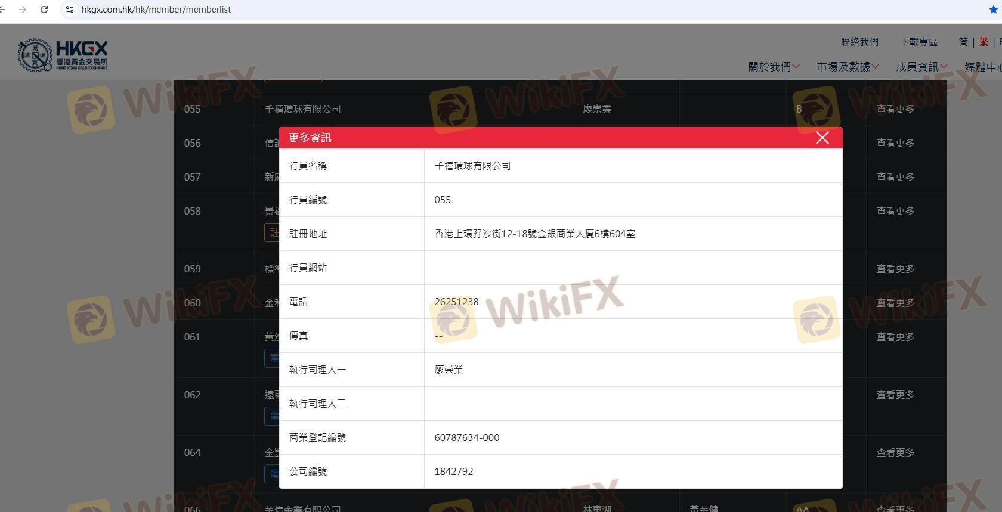
Task: Reload the page using the browser refresh icon
Action: (44, 10)
